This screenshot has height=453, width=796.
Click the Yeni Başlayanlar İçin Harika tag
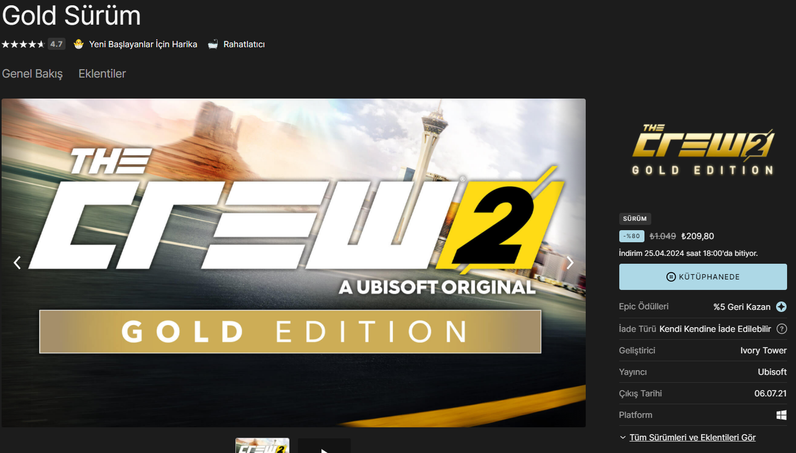(x=143, y=44)
